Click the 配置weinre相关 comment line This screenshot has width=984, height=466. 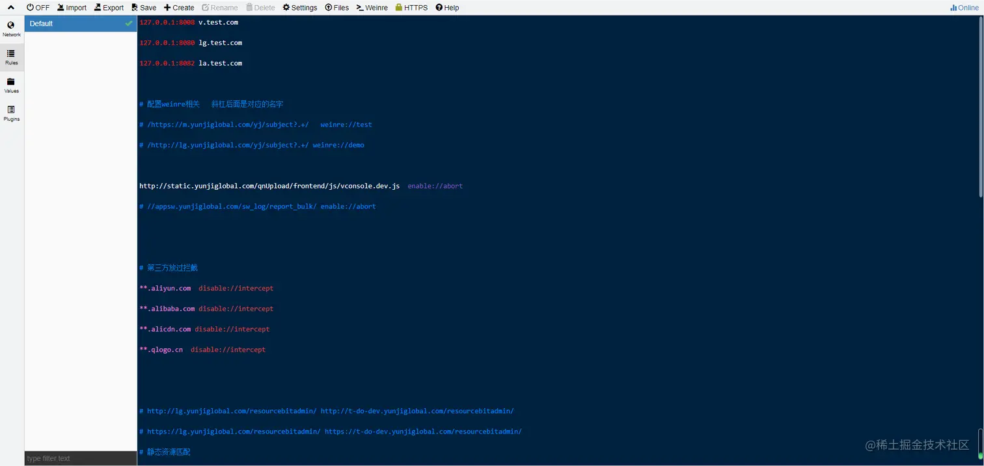pyautogui.click(x=212, y=104)
